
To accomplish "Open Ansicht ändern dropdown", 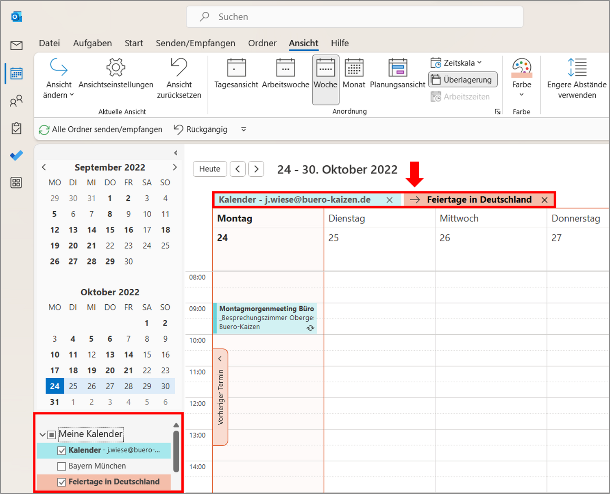I will click(59, 79).
